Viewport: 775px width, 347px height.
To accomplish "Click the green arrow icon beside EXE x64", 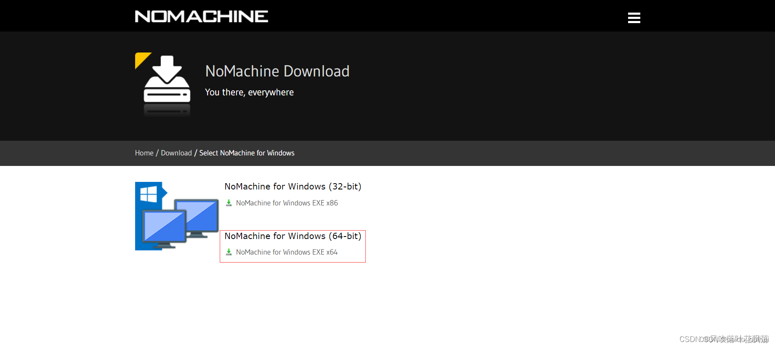I will [x=229, y=252].
